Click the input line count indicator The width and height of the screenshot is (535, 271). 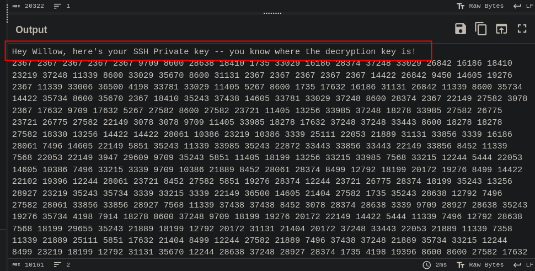tap(62, 6)
